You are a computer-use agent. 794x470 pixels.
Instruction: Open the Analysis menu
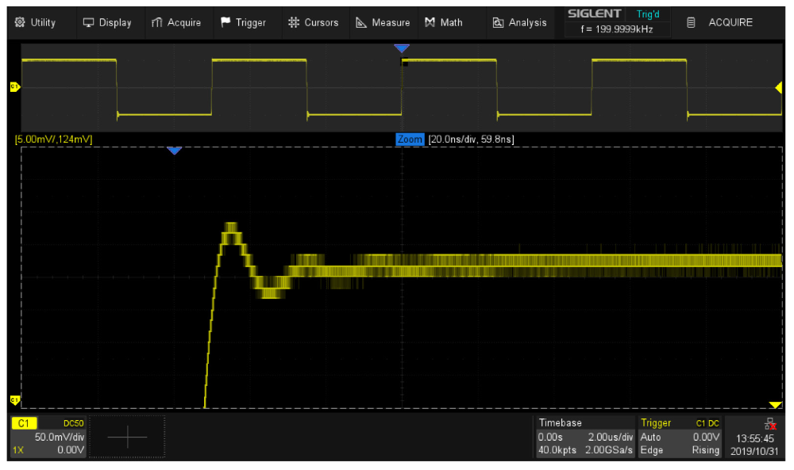pyautogui.click(x=519, y=22)
